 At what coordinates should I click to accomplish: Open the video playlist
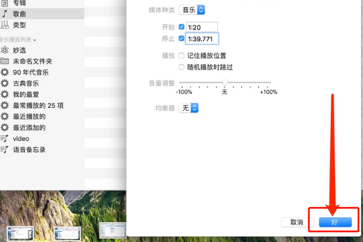coord(21,139)
